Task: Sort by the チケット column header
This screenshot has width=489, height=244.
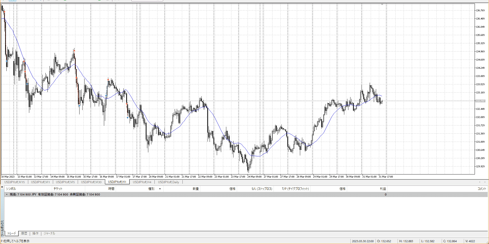Action: pos(58,189)
